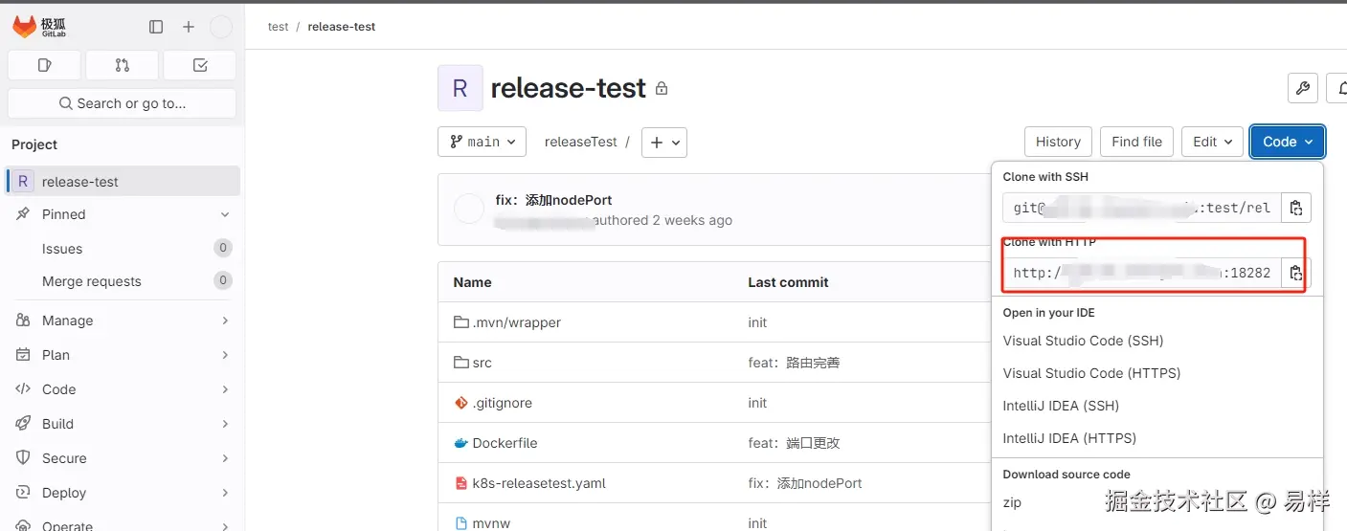This screenshot has width=1347, height=531.
Task: Click the releaseTest path link
Action: pos(581,142)
